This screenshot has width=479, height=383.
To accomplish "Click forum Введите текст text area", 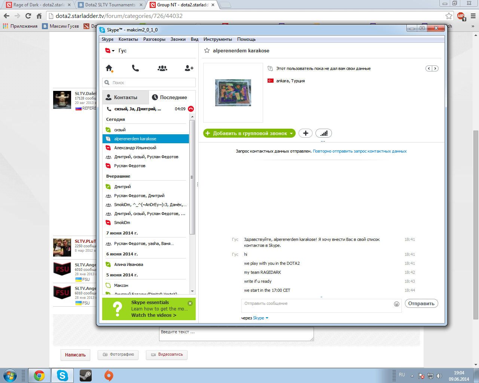I will pyautogui.click(x=237, y=334).
